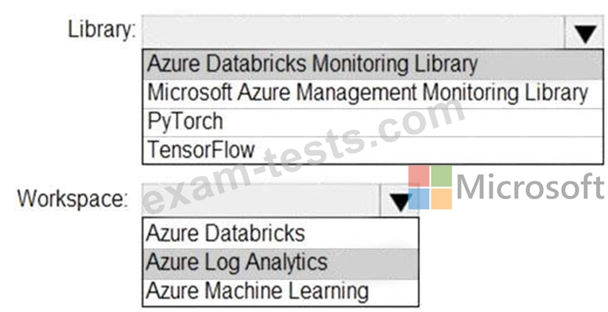Select Azure Log Analytics workspace option

coord(281,264)
